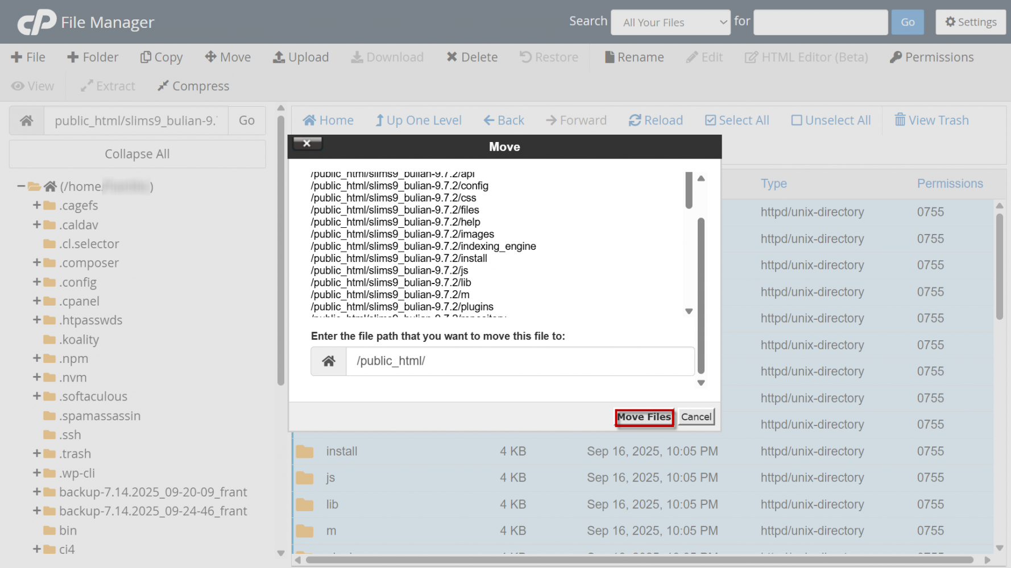Screen dimensions: 1011x568
Task: Click the Upload toolbar icon
Action: [279, 57]
